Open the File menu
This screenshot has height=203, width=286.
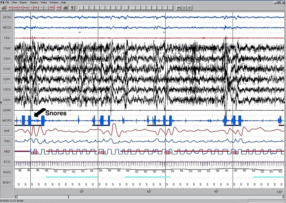(x=7, y=2)
